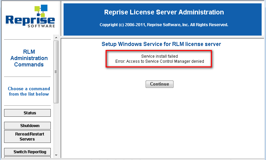
Task: Open the Status command
Action: tap(27, 113)
